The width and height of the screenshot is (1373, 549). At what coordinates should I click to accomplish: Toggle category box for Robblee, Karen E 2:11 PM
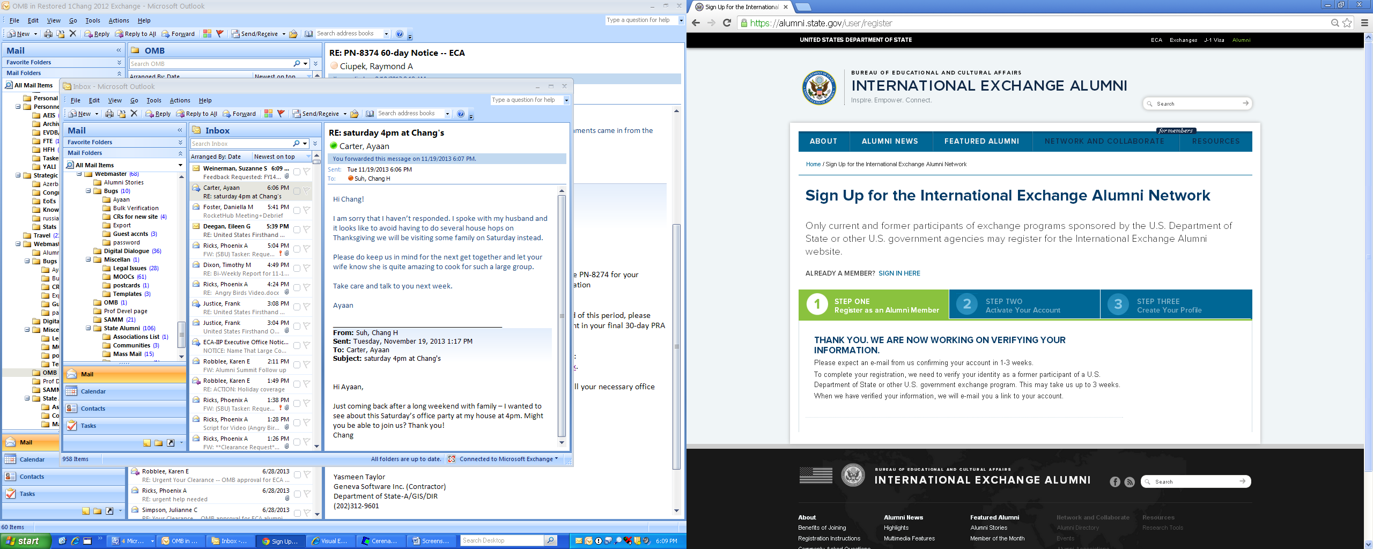pyautogui.click(x=297, y=365)
